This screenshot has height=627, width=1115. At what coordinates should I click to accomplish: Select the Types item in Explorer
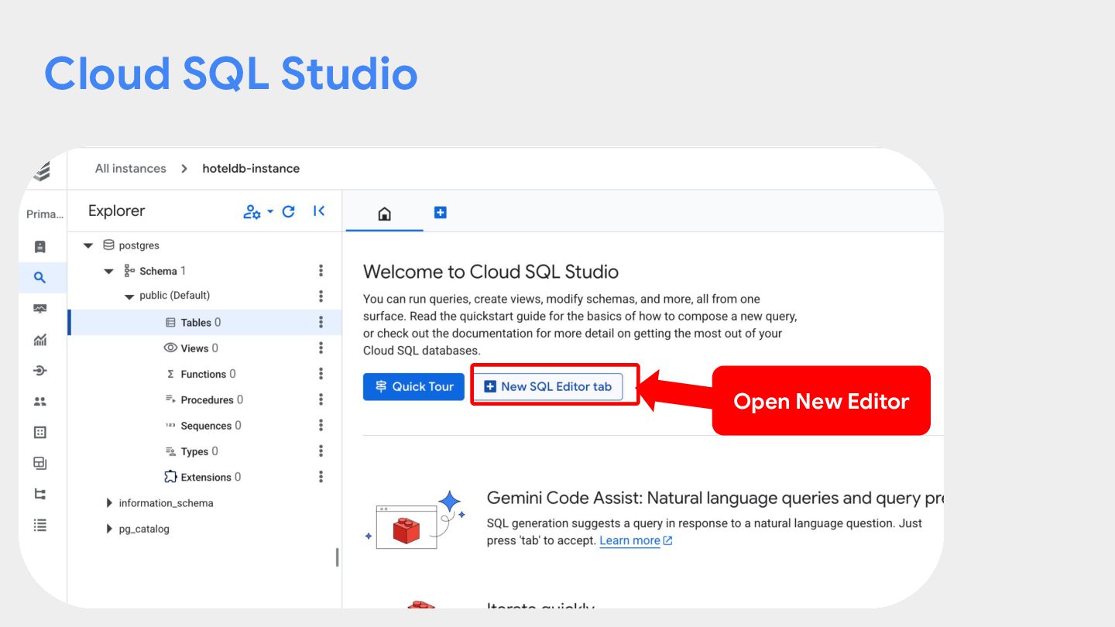click(192, 451)
